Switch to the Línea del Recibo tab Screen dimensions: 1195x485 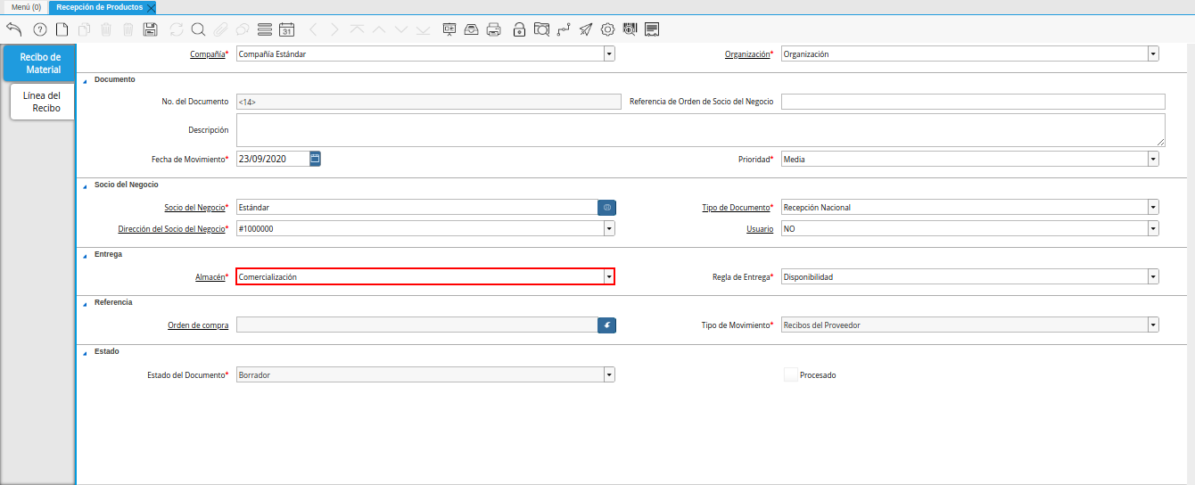[x=42, y=102]
